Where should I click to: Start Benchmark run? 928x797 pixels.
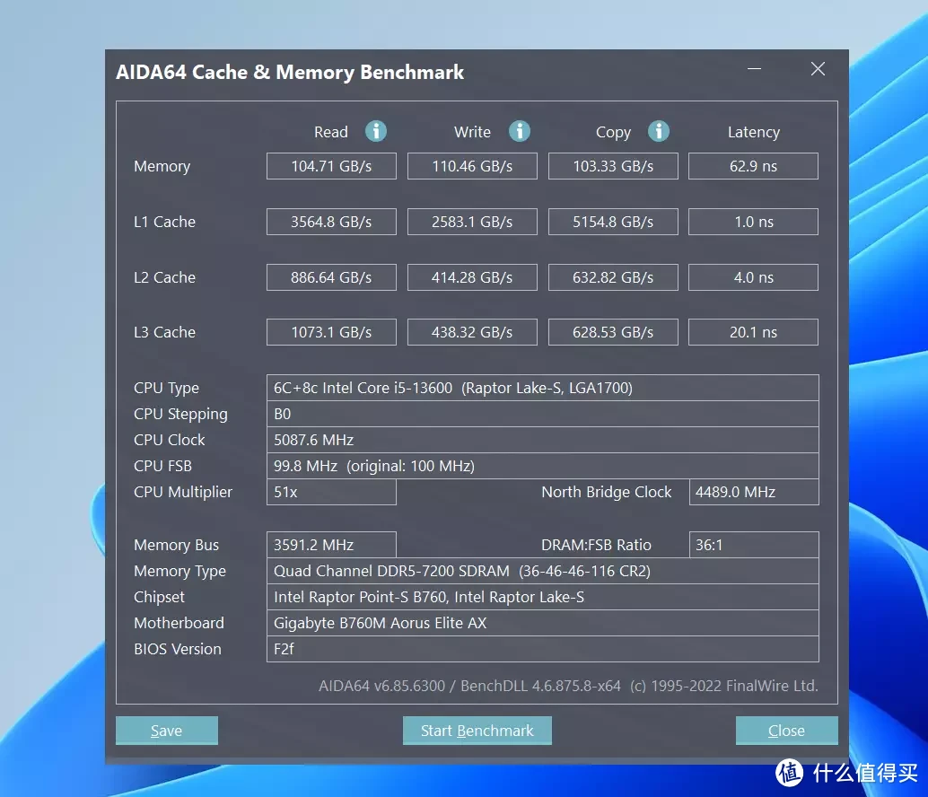477,731
